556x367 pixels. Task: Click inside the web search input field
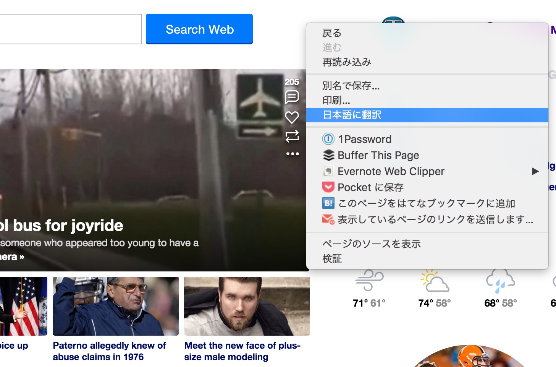tap(71, 29)
